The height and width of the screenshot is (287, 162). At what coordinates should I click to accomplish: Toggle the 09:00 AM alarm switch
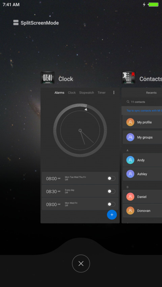tap(111, 204)
